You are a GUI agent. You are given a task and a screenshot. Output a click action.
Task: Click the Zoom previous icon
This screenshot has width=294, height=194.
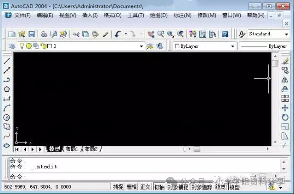pos(181,34)
